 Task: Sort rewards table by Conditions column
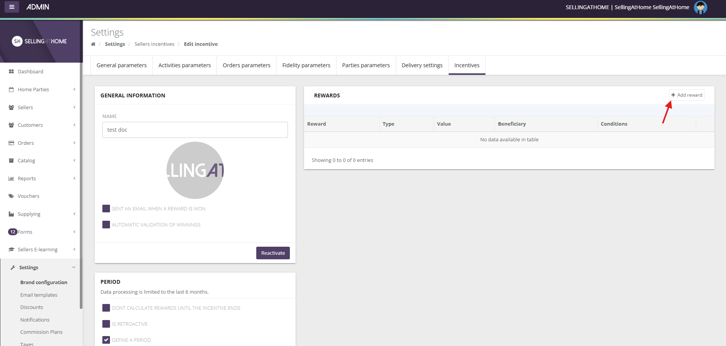click(647, 124)
